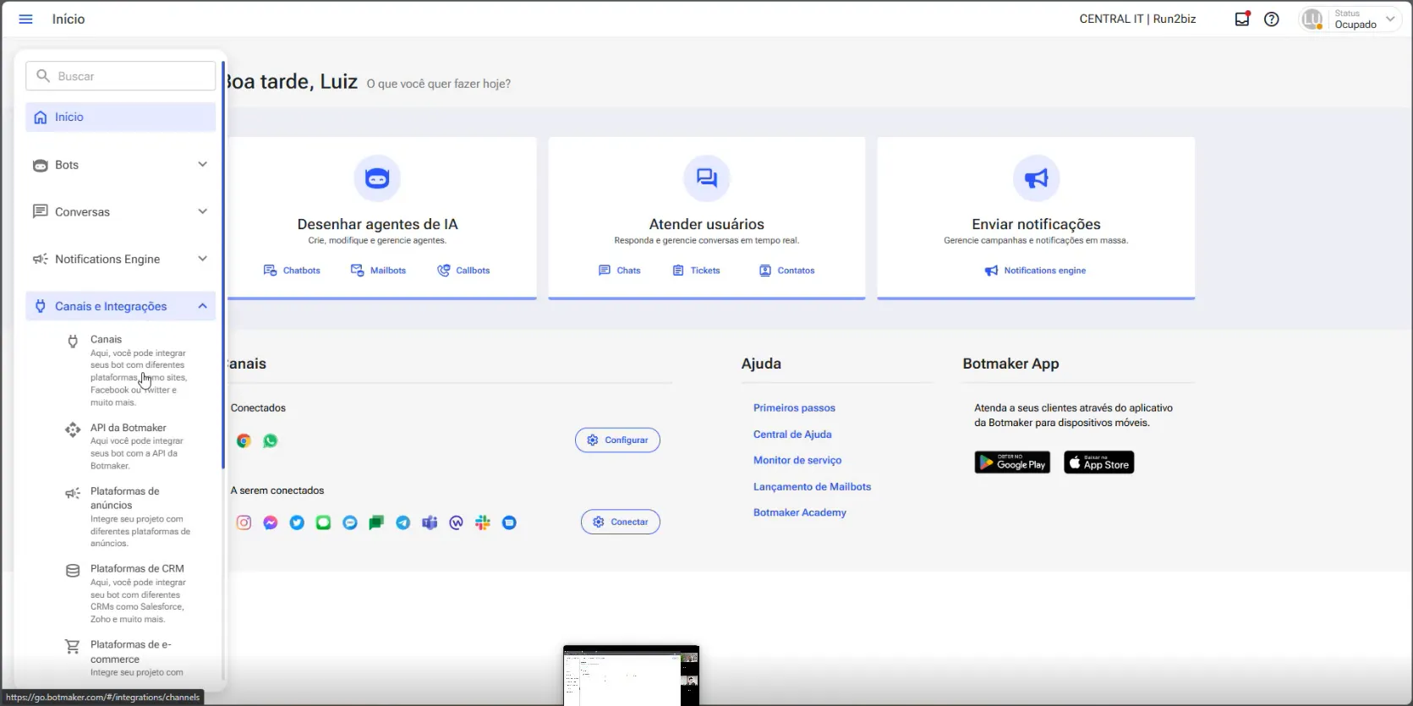Click the Telegram channel icon
1413x706 pixels.
(403, 523)
